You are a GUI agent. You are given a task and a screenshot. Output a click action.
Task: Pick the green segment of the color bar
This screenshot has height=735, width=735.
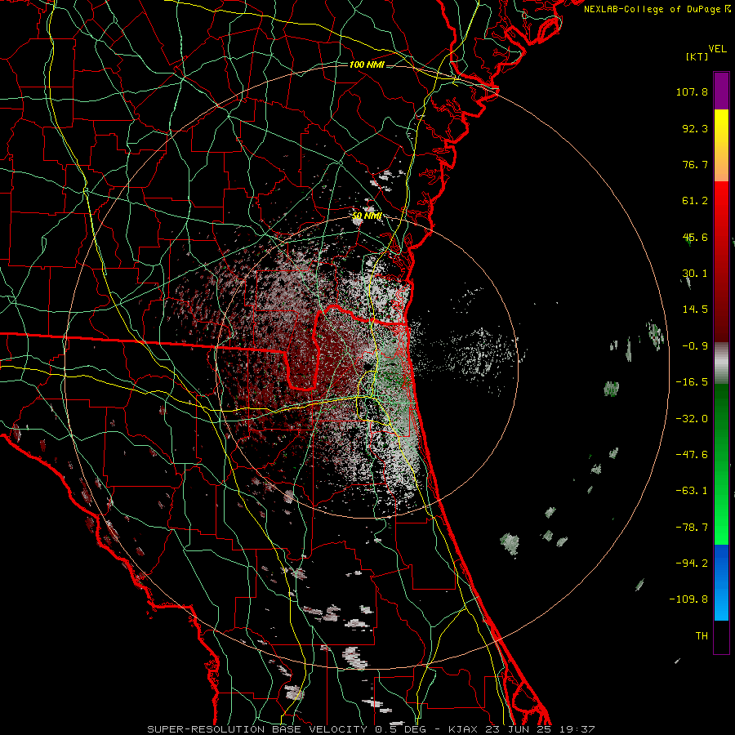[721, 464]
